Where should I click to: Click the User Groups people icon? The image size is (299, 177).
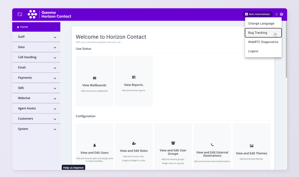point(173,143)
